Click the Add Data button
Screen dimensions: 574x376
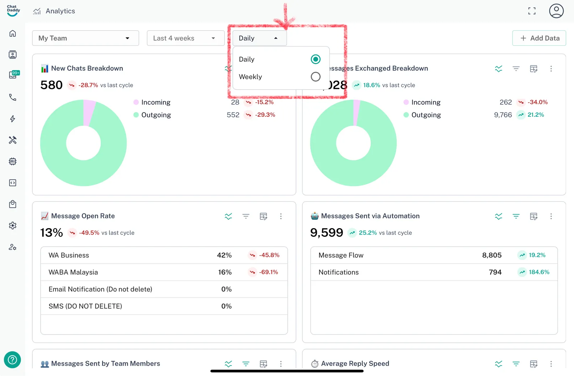click(x=539, y=38)
